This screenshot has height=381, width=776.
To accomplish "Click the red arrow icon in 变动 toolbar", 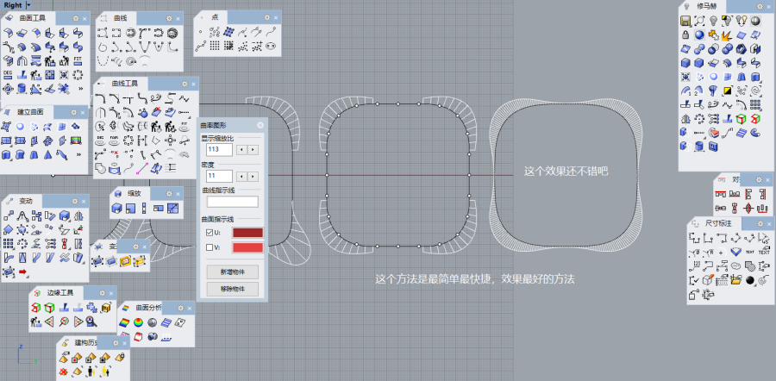I will click(22, 272).
